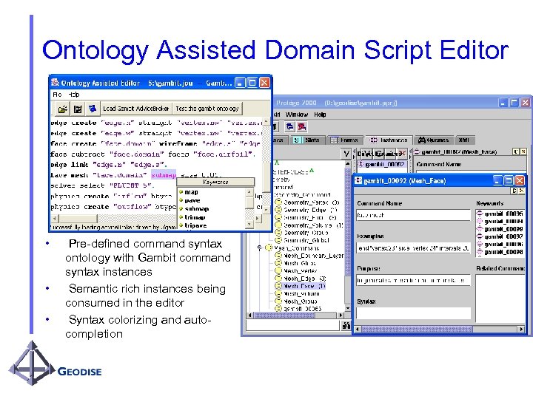This screenshot has height=399, width=533.
Task: Click the class tree scroll down arrow
Action: click(x=348, y=308)
